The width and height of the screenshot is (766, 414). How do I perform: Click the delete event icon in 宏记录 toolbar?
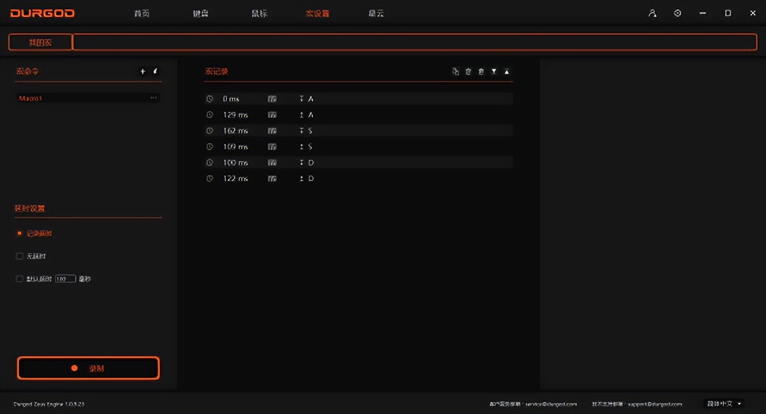tap(481, 71)
